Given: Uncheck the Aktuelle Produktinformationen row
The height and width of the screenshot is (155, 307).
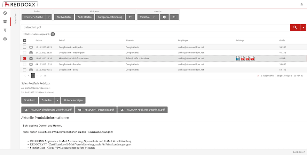Looking at the screenshot, I should pos(25,58).
